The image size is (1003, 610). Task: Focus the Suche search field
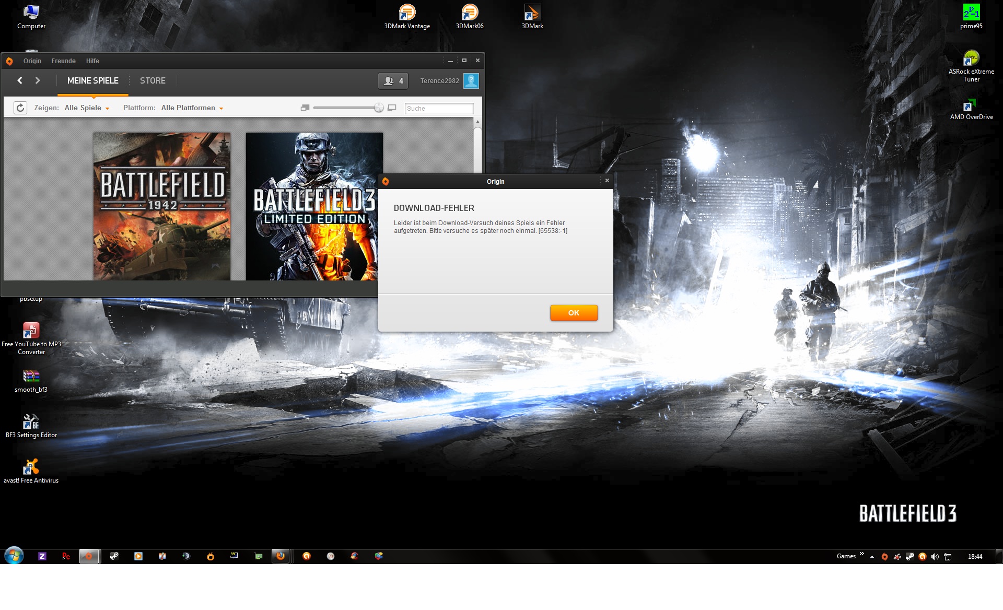tap(439, 109)
